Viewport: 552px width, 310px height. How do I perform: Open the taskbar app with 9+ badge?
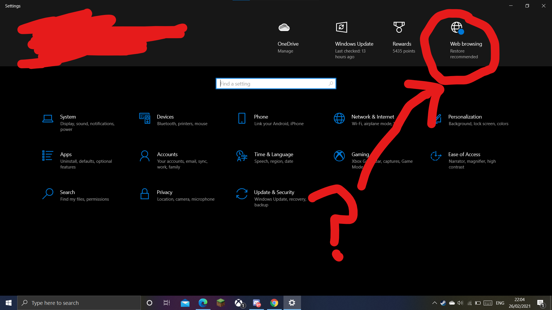(x=257, y=303)
